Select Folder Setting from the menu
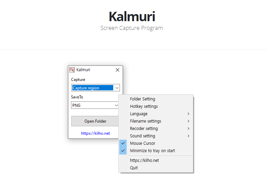 (x=142, y=99)
